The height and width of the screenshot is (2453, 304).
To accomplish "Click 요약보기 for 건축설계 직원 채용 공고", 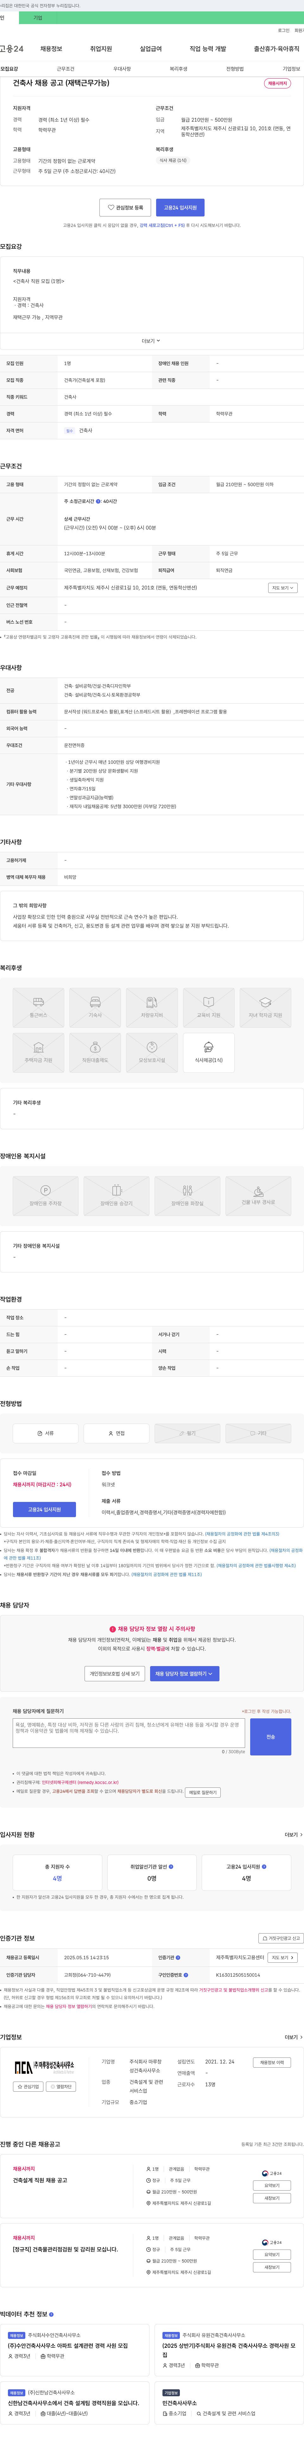I will pos(272,2186).
